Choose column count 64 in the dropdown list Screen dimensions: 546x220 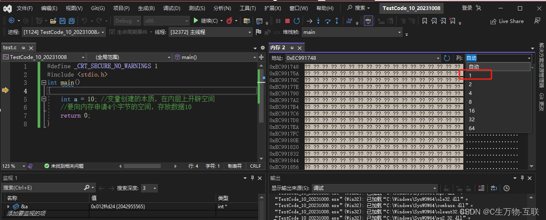pyautogui.click(x=498, y=128)
